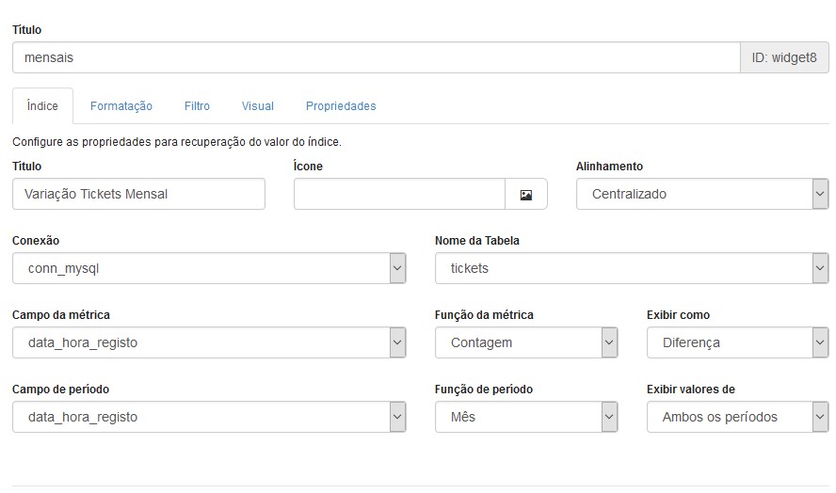Viewport: 836px width, 493px height.
Task: Open Exibir como dropdown showing Diferença
Action: click(x=737, y=342)
